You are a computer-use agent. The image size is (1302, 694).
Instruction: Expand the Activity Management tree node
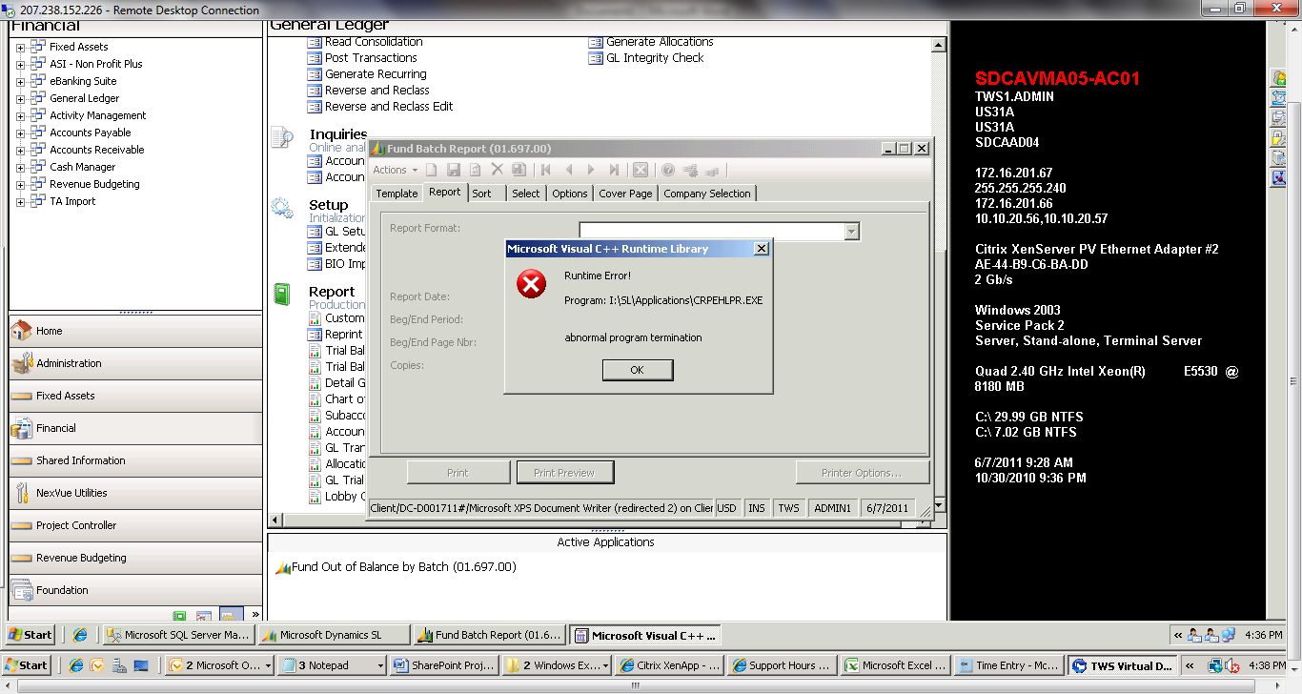pos(20,115)
